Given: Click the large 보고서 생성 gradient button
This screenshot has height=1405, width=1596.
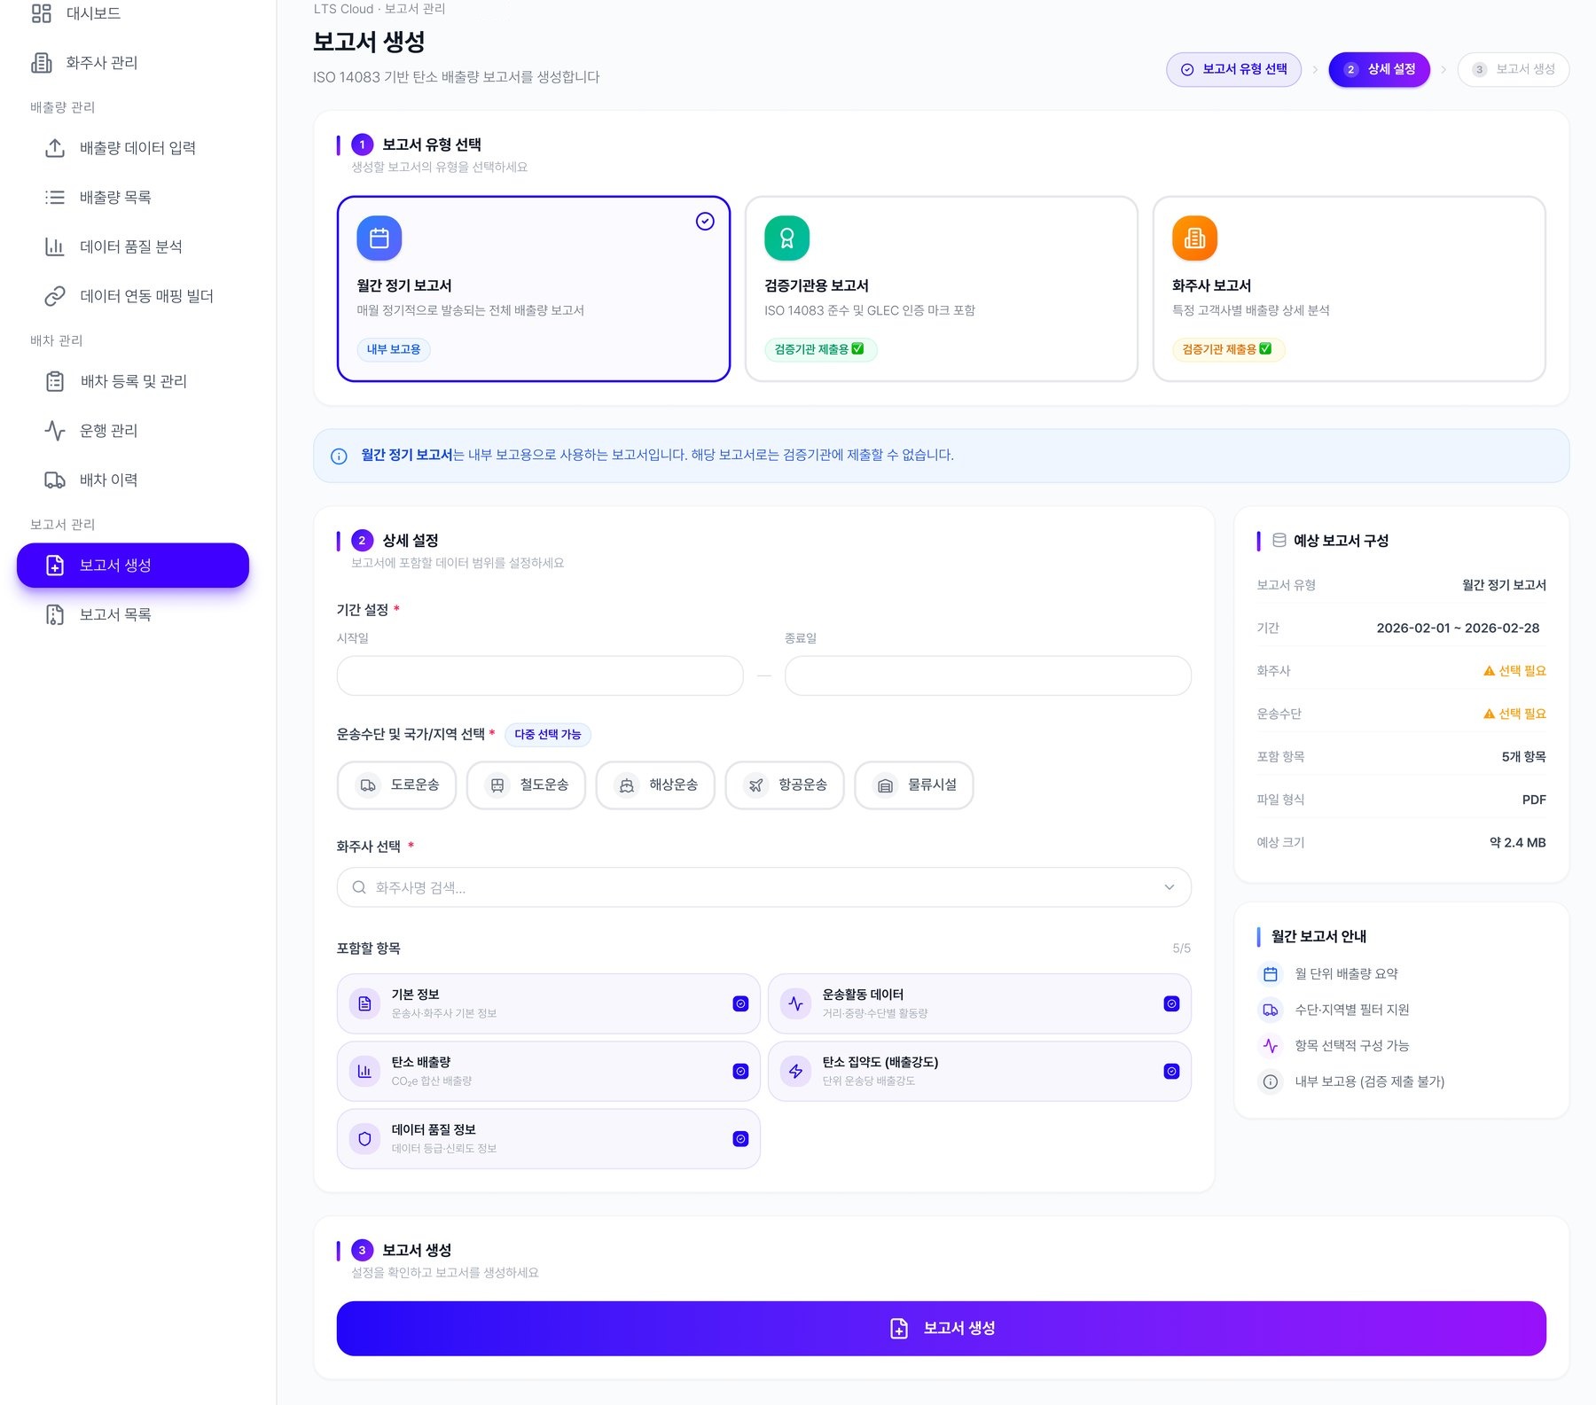Looking at the screenshot, I should tap(942, 1329).
